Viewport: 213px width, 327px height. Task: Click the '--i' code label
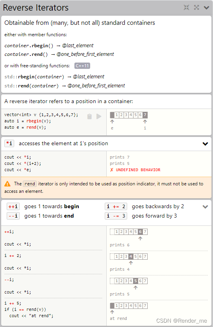tap(13, 216)
